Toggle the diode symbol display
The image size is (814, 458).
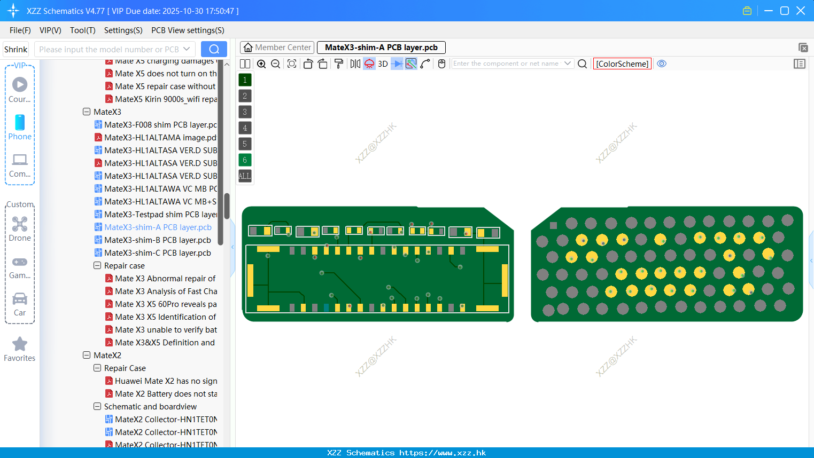point(397,64)
